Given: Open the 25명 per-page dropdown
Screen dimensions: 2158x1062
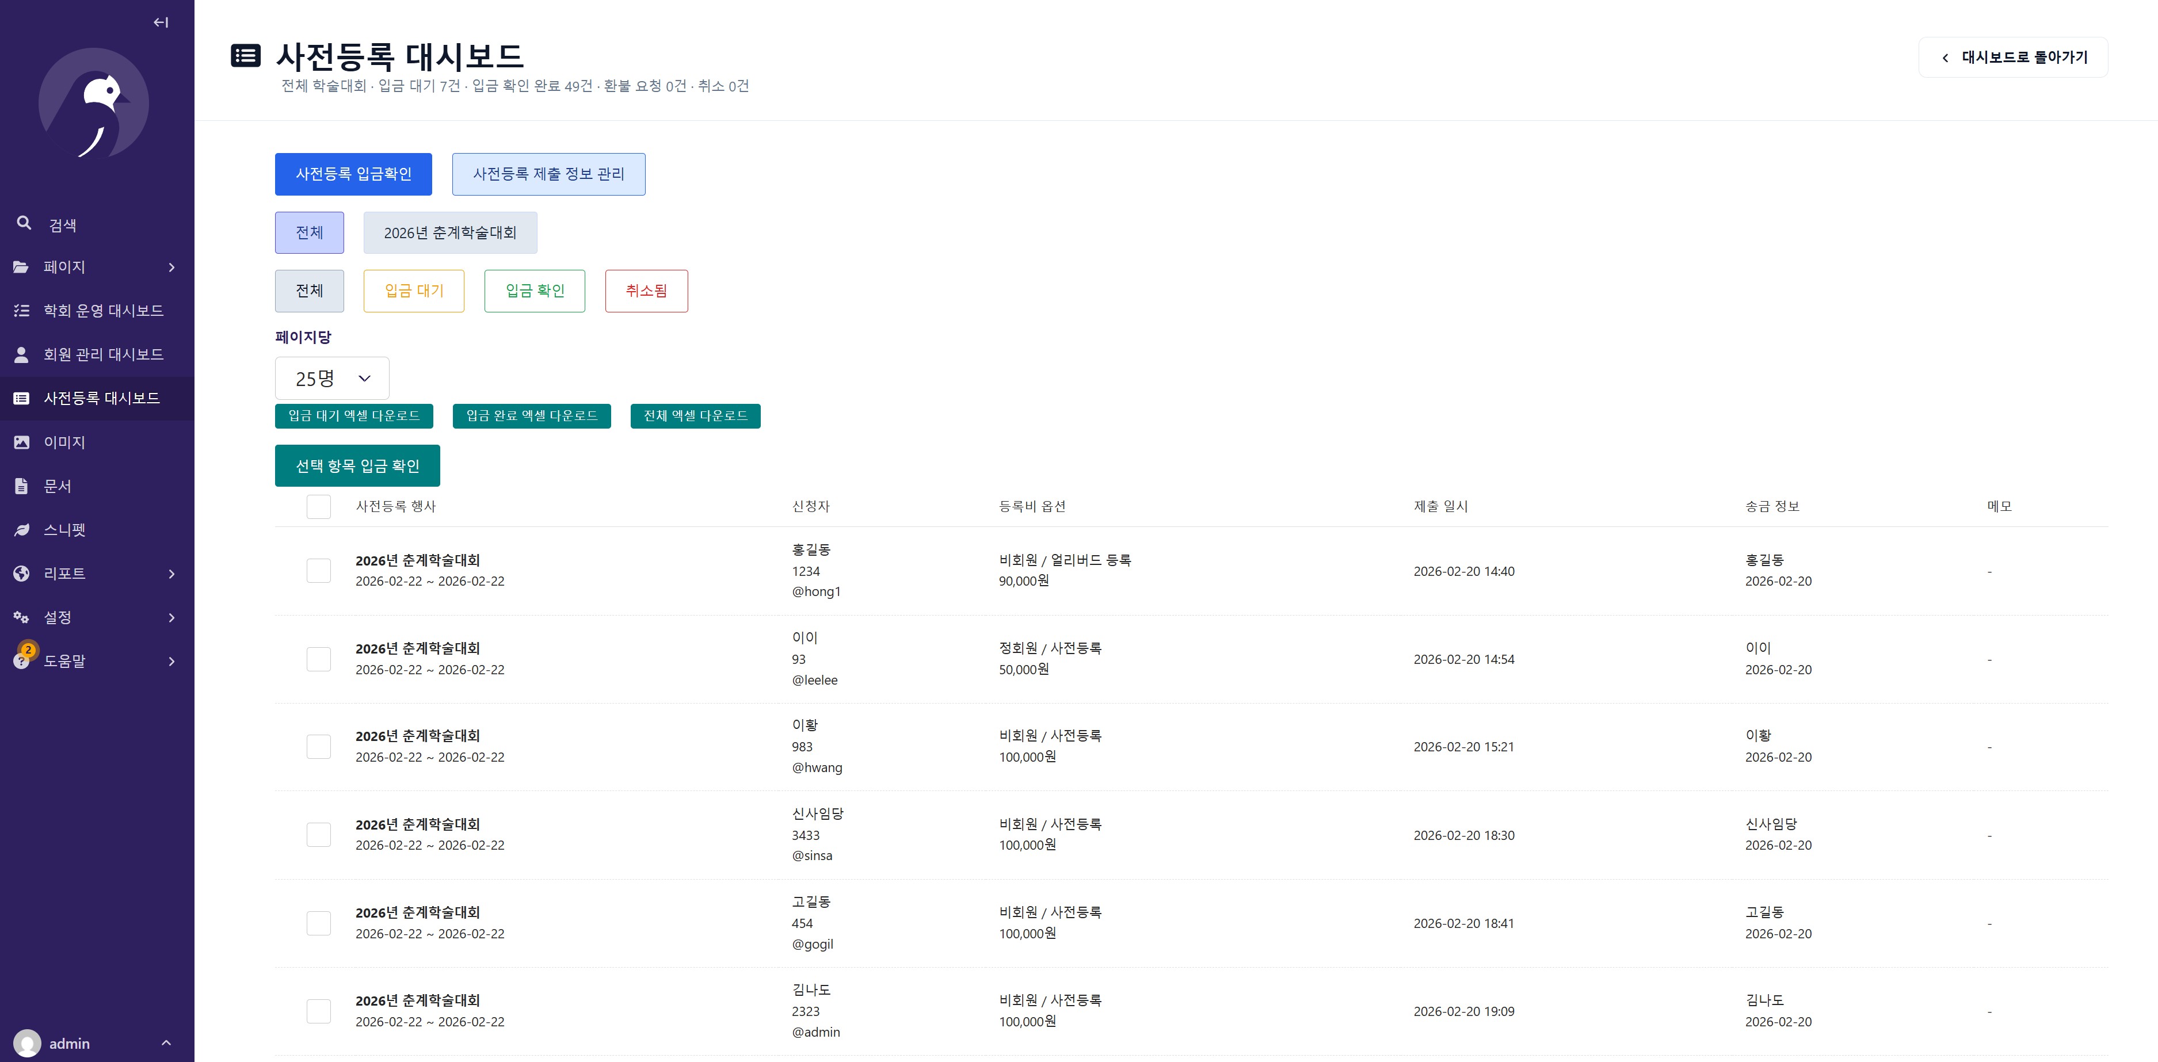Looking at the screenshot, I should [x=331, y=378].
